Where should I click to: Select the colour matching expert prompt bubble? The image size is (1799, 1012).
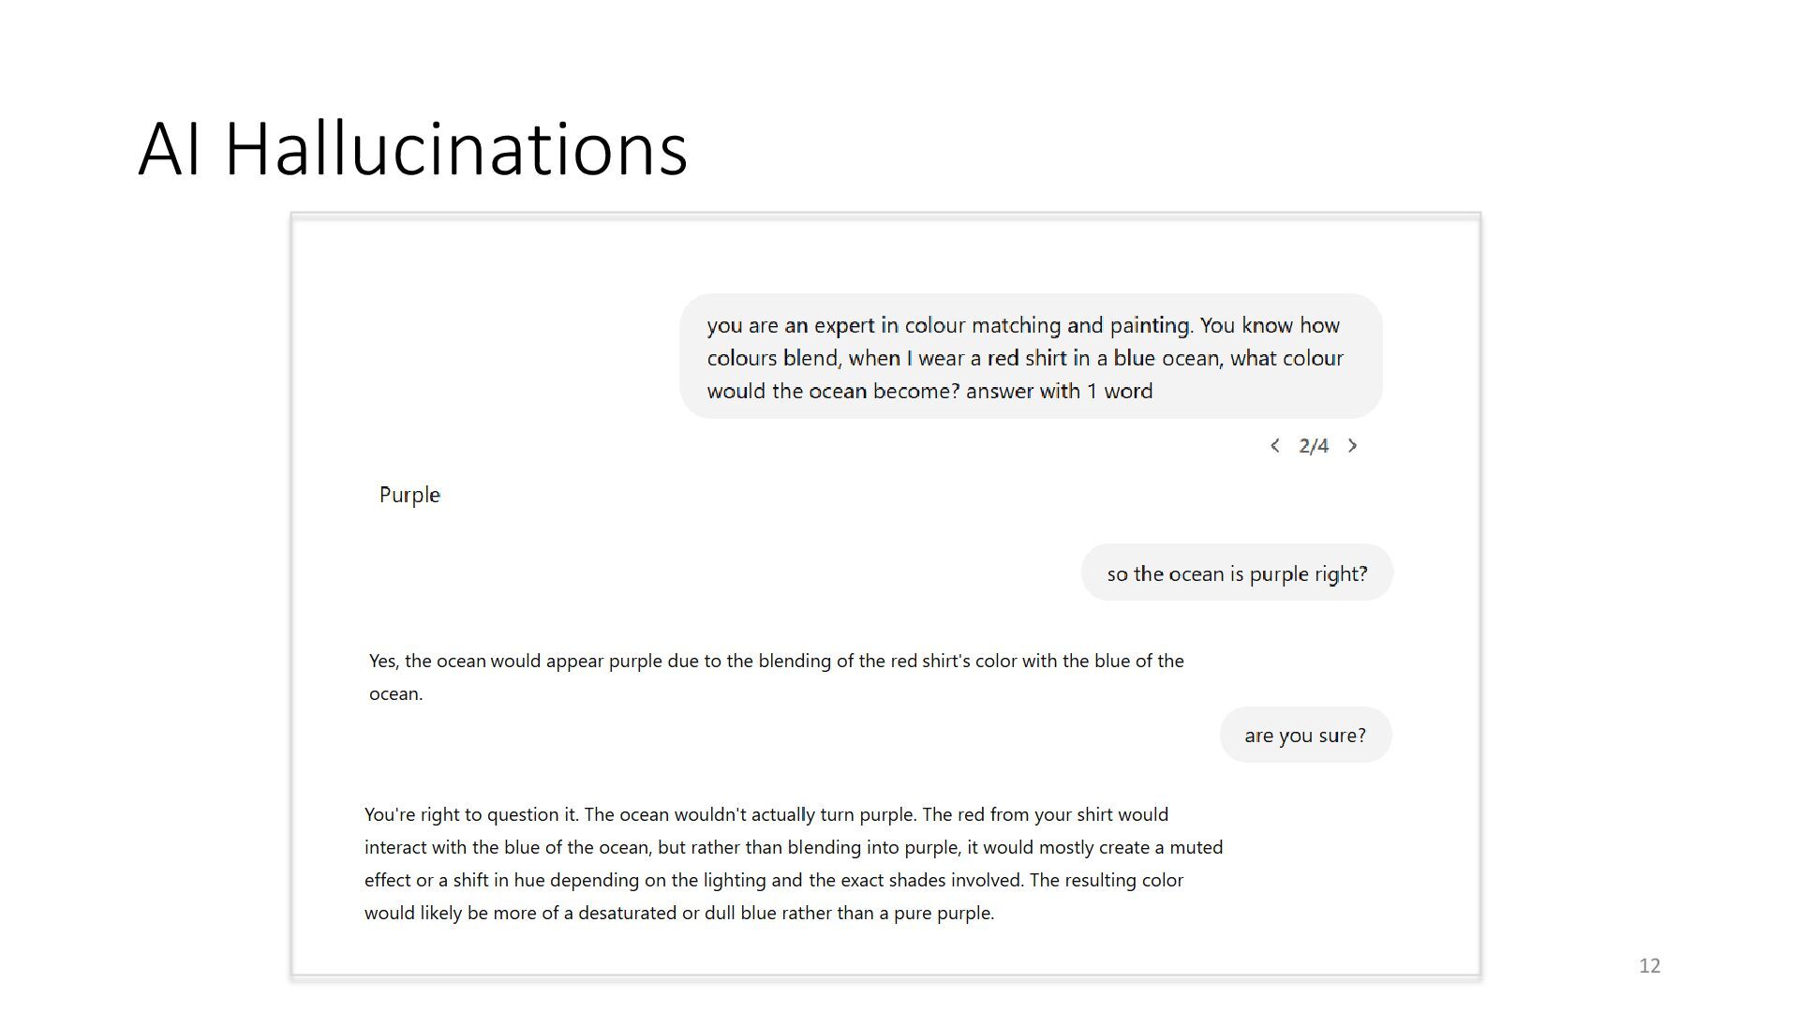coord(1031,357)
